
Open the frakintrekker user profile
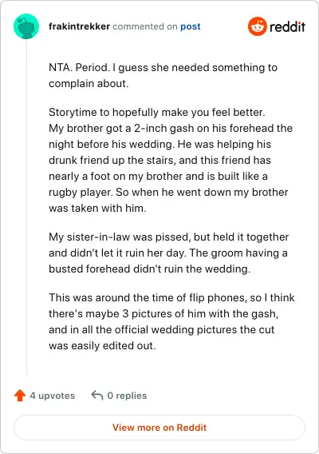pyautogui.click(x=79, y=26)
